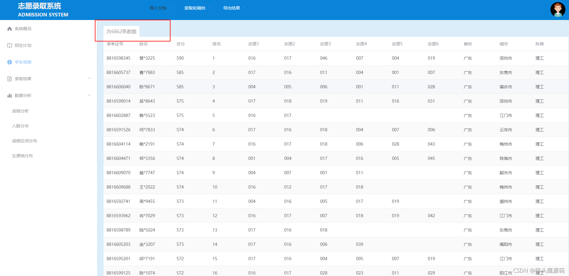The image size is (569, 276).
Task: Open 人数分布 submenu item
Action: (x=20, y=126)
